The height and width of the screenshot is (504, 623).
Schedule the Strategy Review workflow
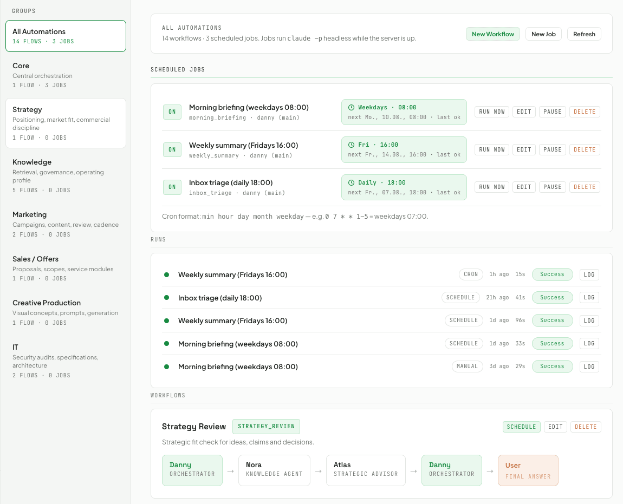pyautogui.click(x=521, y=427)
